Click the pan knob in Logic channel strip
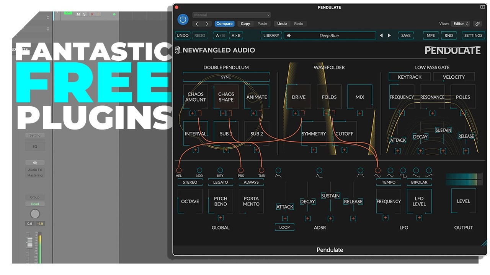 35,214
